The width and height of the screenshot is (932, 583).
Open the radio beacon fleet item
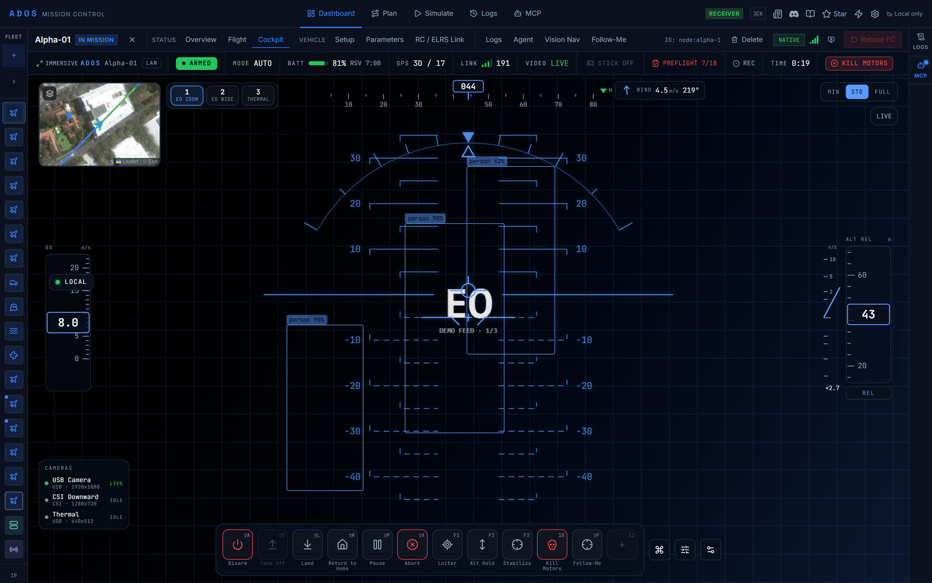[13, 549]
